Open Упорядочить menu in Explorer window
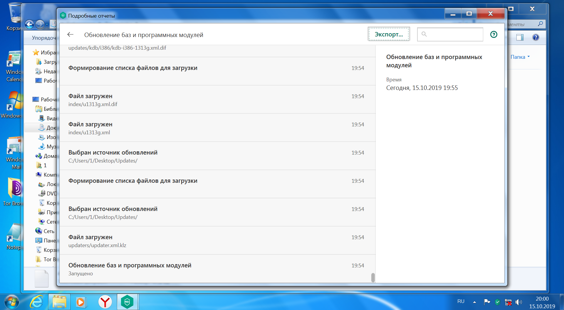564x310 pixels. pos(44,38)
